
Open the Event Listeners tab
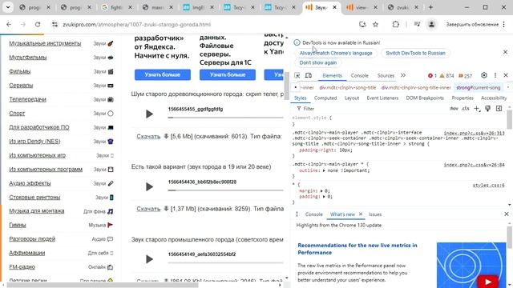(382, 98)
